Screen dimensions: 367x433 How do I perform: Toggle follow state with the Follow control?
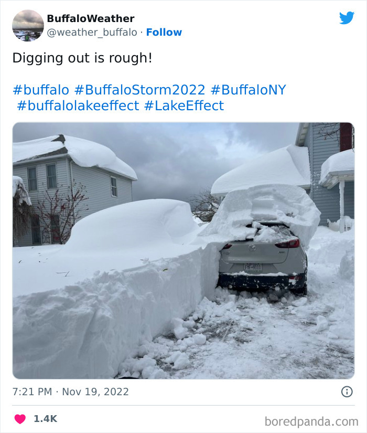165,33
